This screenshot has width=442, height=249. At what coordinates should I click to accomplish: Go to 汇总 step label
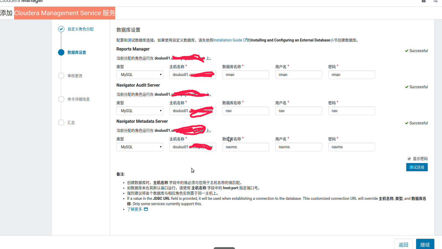[71, 123]
